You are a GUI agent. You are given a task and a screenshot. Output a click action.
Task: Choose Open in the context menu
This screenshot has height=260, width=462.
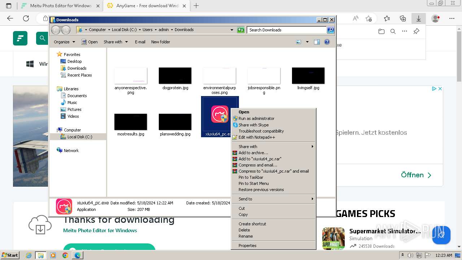coord(273,112)
